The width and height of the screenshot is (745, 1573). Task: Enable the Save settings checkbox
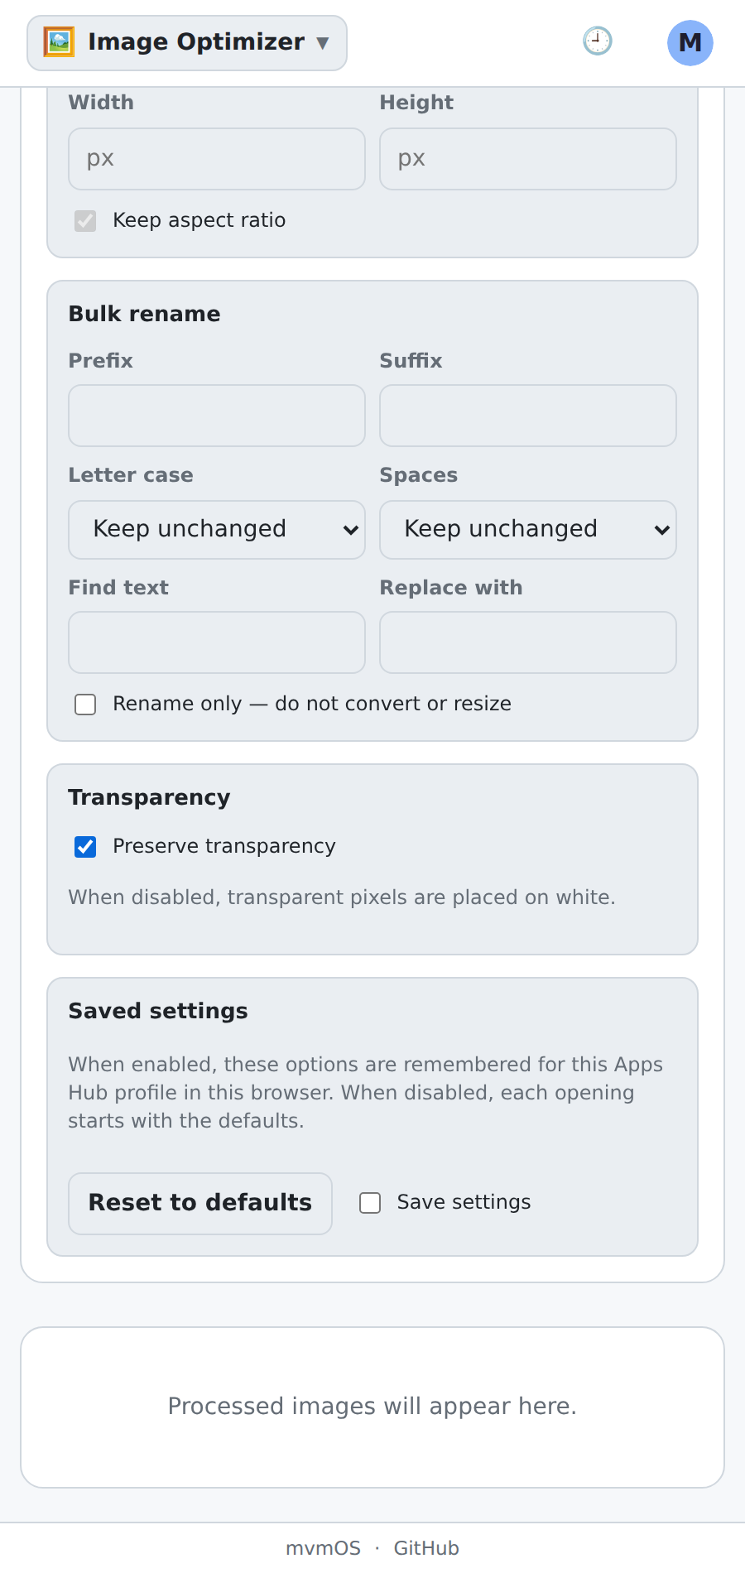coord(370,1202)
